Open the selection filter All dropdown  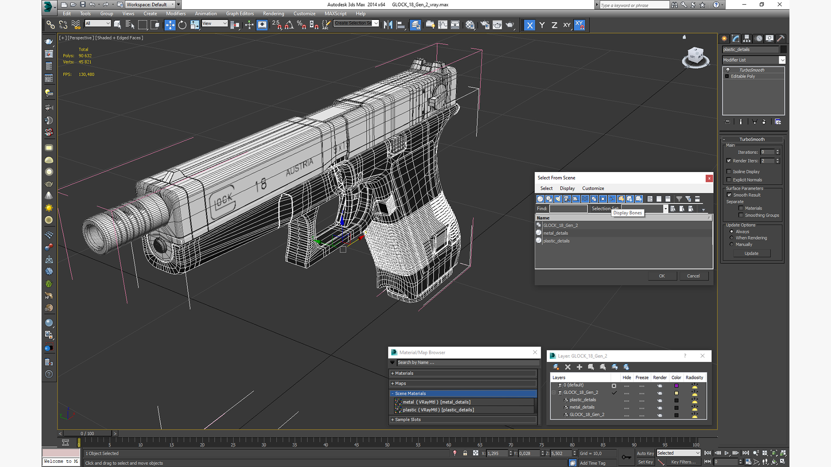(x=98, y=23)
